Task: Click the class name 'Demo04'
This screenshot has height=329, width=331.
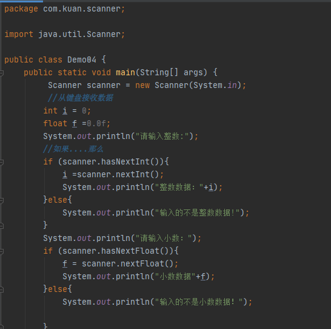Action: point(82,60)
